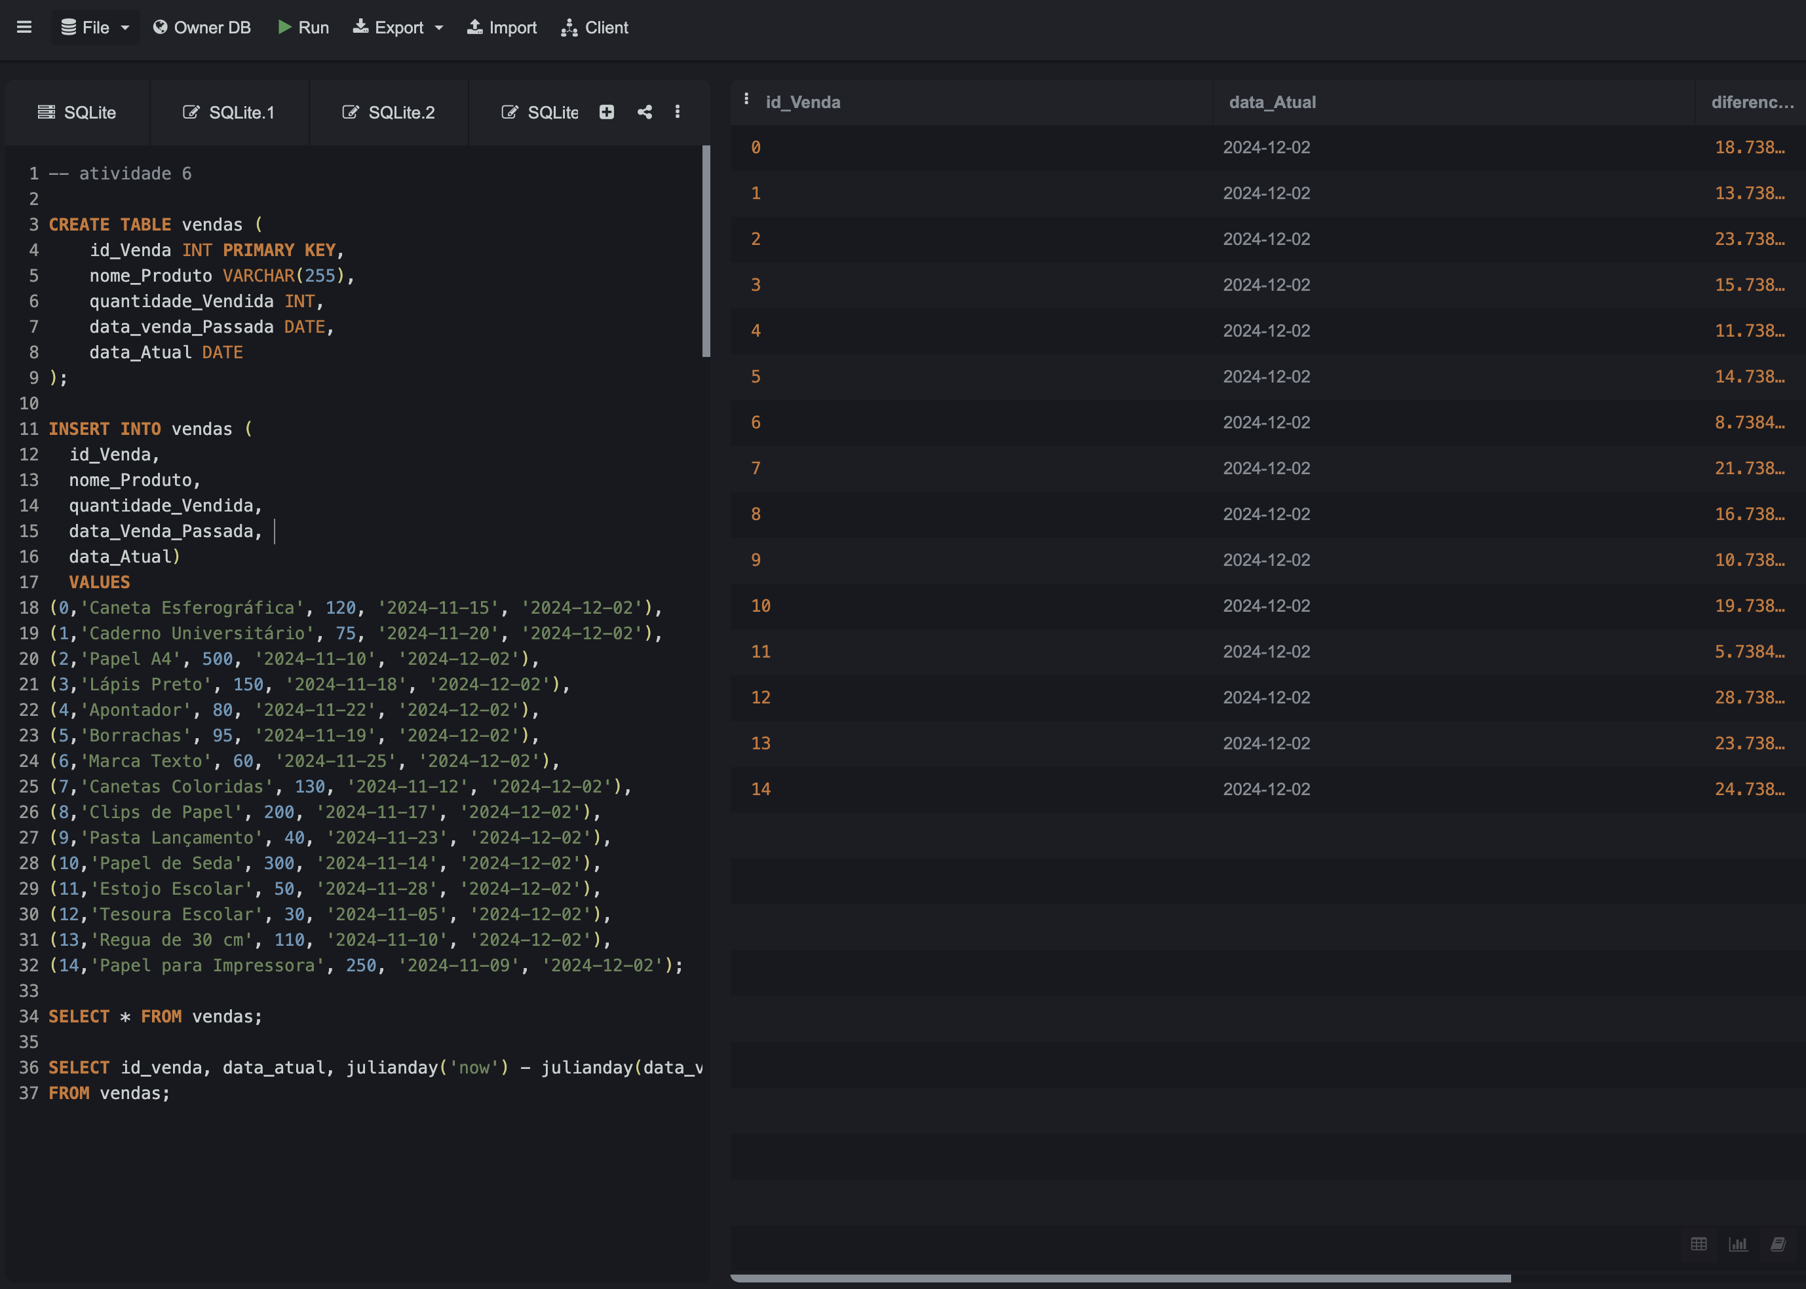Open the rightmost results view icon

tap(1778, 1244)
